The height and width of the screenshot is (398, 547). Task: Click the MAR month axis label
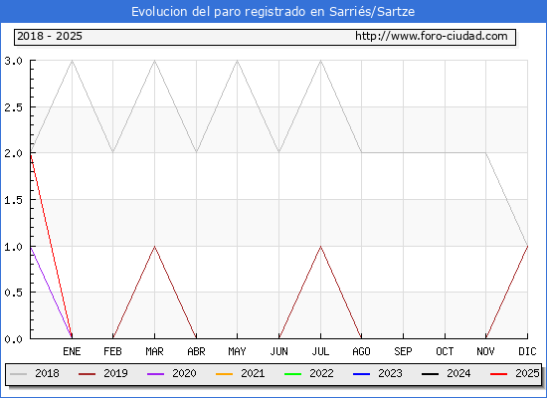point(154,351)
